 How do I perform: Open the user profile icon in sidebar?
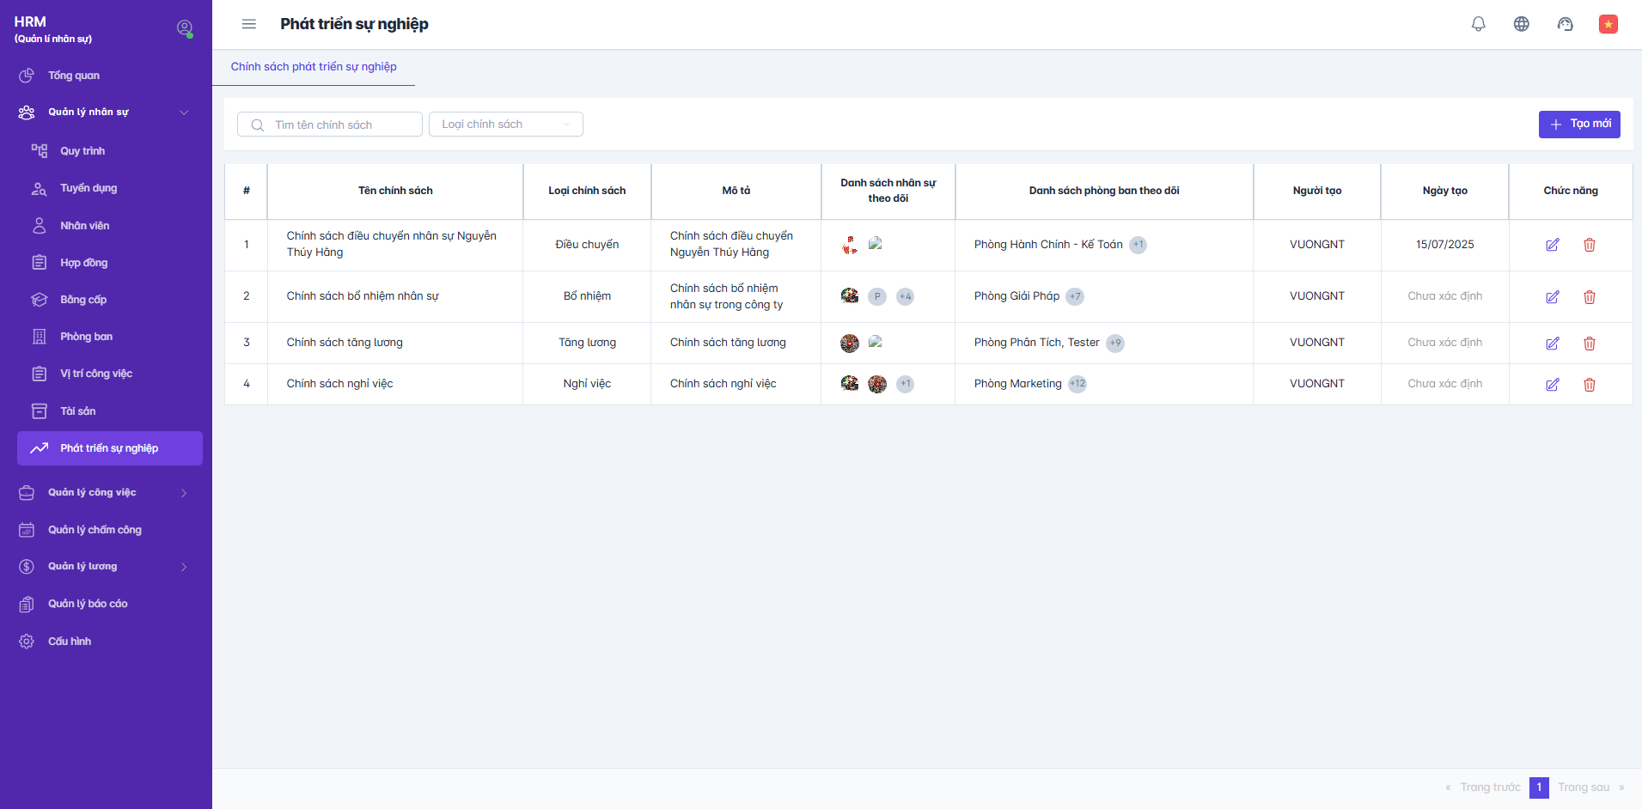[184, 28]
